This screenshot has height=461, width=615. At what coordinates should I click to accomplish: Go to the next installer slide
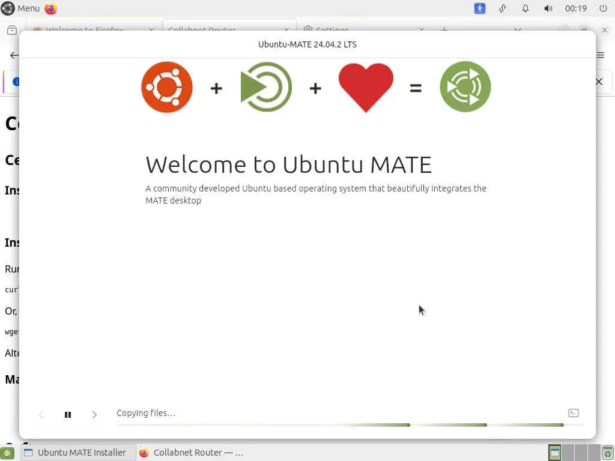94,414
